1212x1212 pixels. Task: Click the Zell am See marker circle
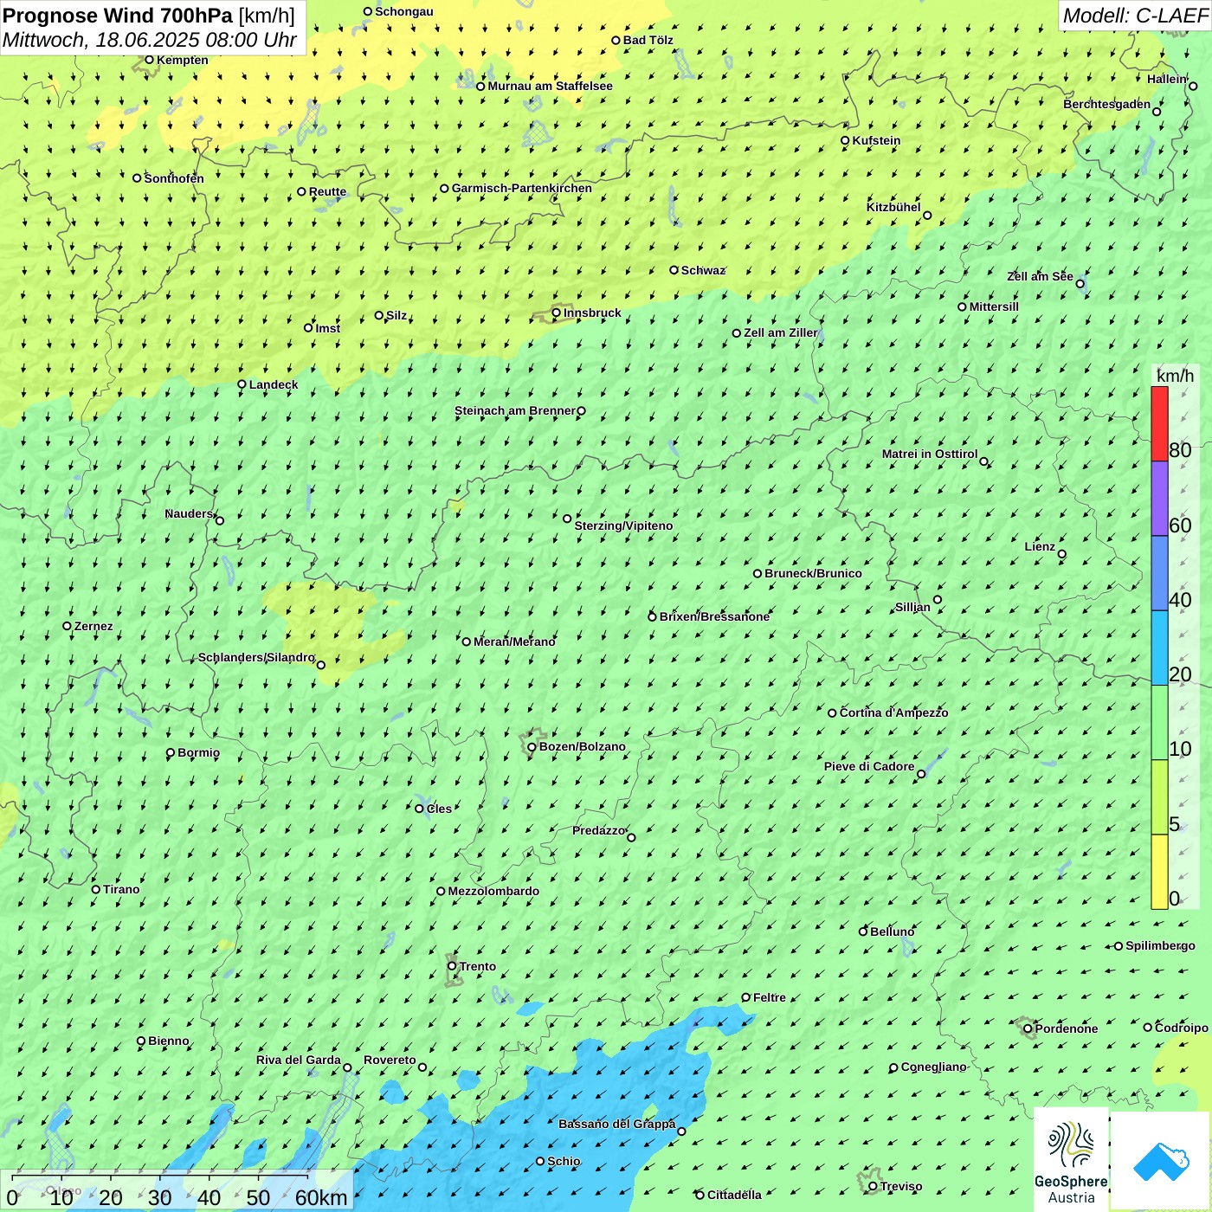tap(1080, 283)
